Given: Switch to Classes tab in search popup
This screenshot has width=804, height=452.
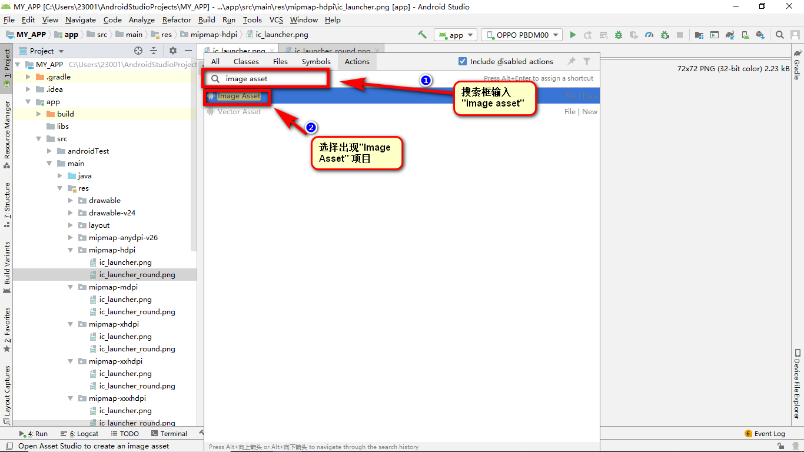Looking at the screenshot, I should pos(246,61).
